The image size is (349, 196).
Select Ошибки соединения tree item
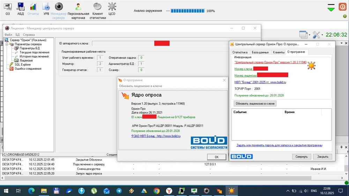tap(28, 69)
